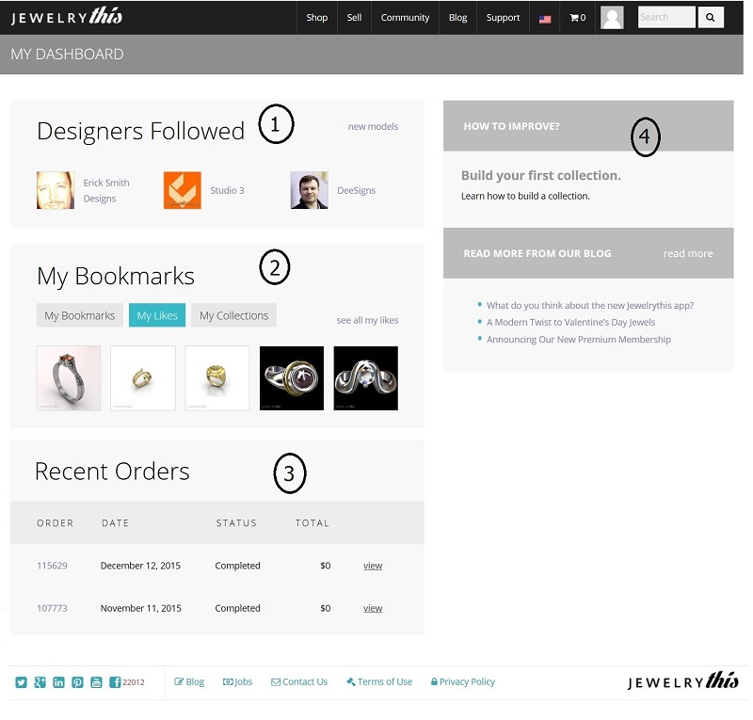Click the DATE column header
This screenshot has width=753, height=720.
pos(115,523)
